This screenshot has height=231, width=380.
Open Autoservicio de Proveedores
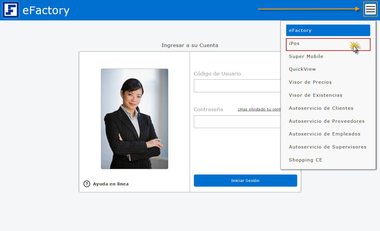(x=327, y=121)
